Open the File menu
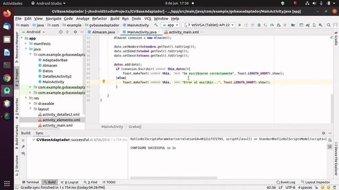 (18, 18)
